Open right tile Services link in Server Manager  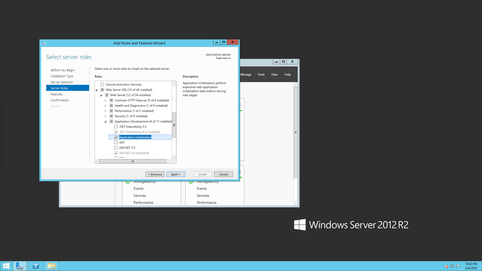tap(203, 195)
